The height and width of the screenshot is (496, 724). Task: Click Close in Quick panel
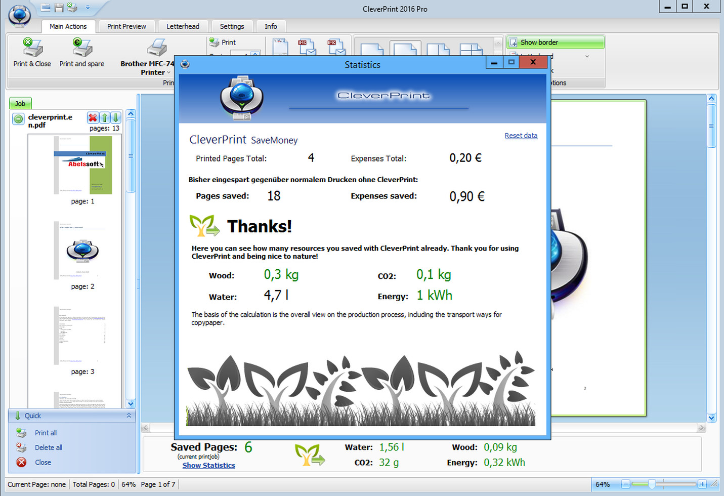[x=43, y=462]
